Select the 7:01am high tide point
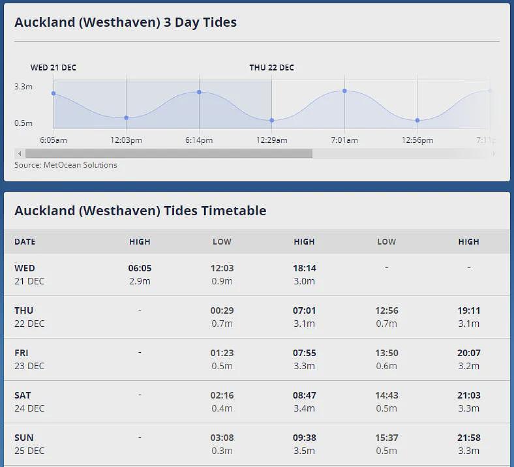Screen dimensions: 514x467 tap(344, 91)
